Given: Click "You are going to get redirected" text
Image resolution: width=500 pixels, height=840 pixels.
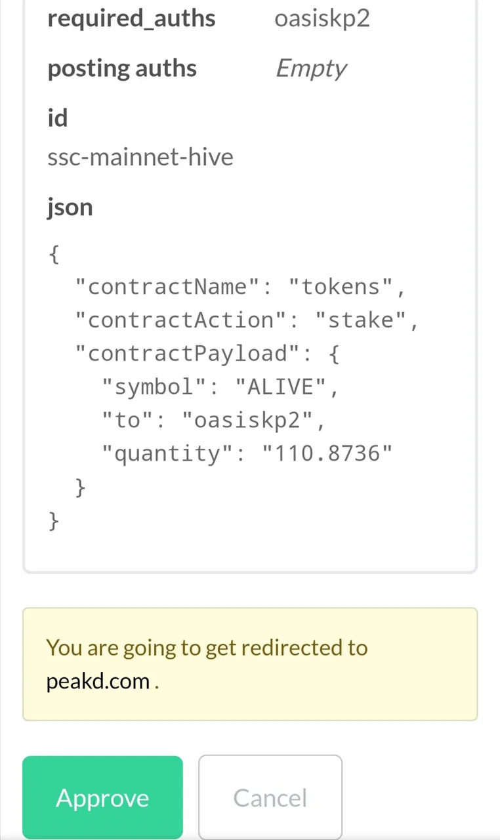Looking at the screenshot, I should [x=207, y=648].
